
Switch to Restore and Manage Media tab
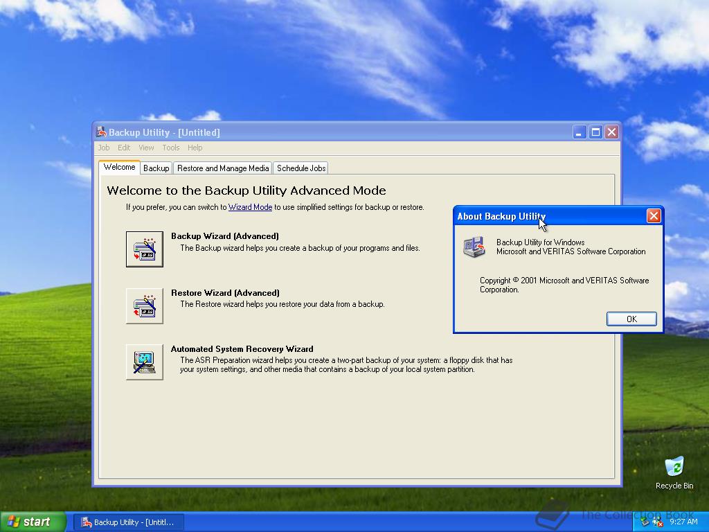(x=223, y=168)
